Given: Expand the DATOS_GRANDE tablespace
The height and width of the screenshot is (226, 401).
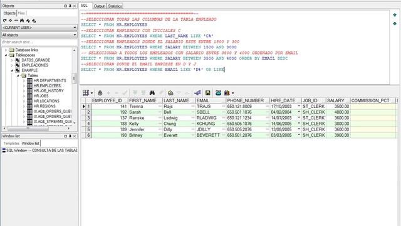Looking at the screenshot, I should [x=12, y=60].
